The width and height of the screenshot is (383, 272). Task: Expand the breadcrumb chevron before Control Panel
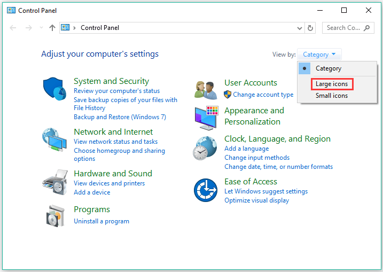tap(74, 28)
